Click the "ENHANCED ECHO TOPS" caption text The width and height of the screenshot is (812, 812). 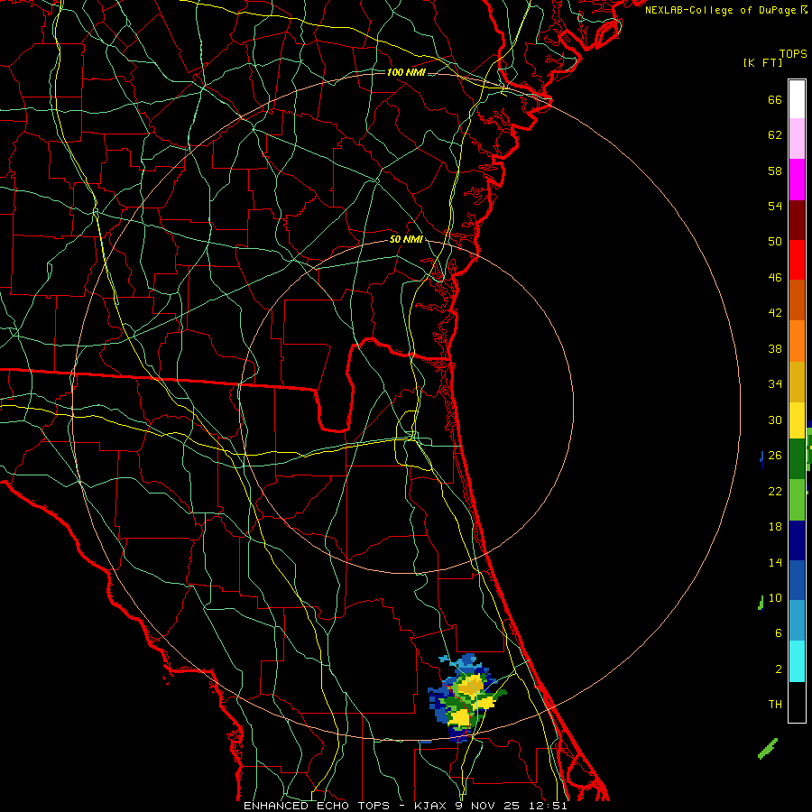pyautogui.click(x=317, y=806)
